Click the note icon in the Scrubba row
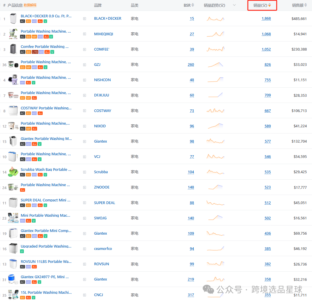The height and width of the screenshot is (302, 312). pos(84,172)
